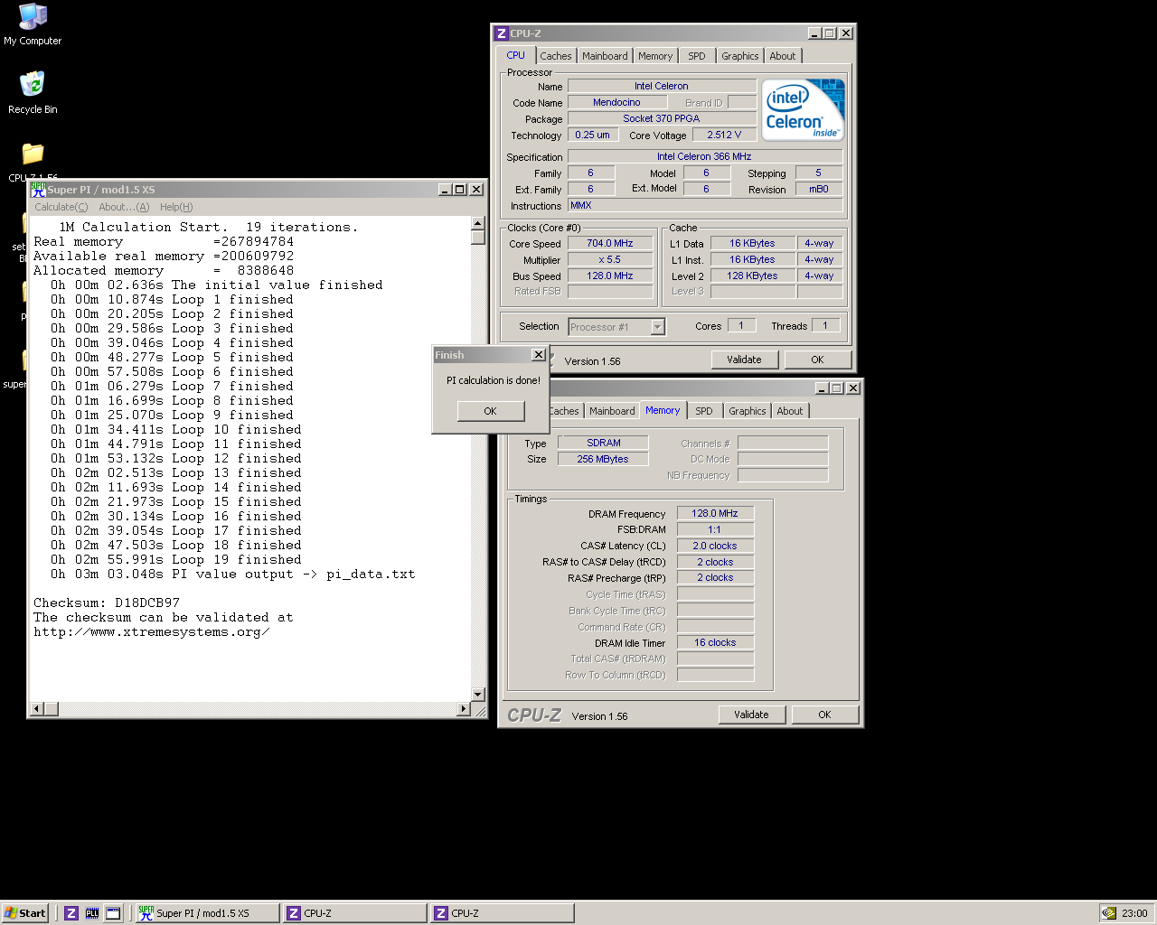
Task: Click the 'PI value output' line
Action: [233, 574]
